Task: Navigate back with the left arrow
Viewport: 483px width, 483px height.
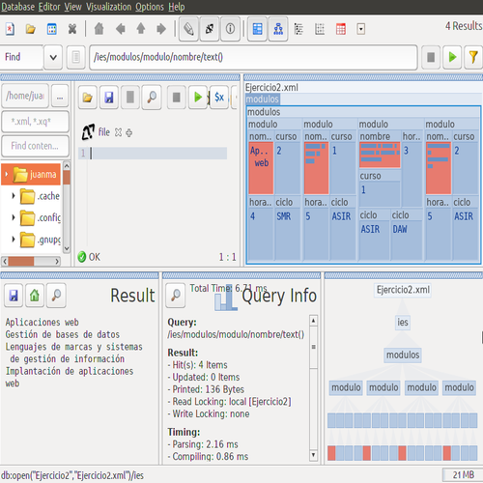Action: point(120,29)
